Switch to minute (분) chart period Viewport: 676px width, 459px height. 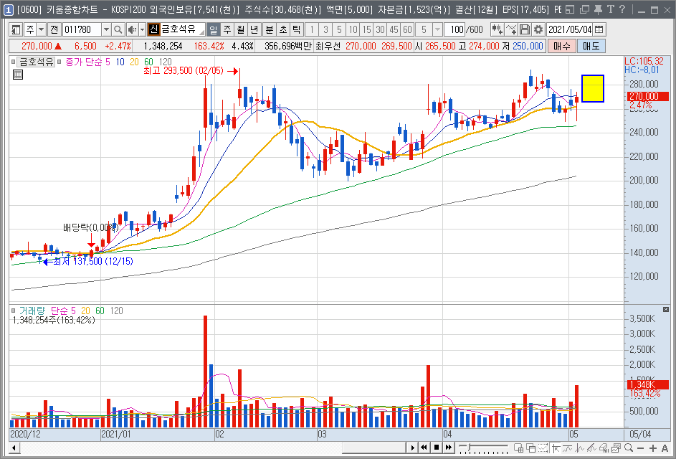[269, 30]
